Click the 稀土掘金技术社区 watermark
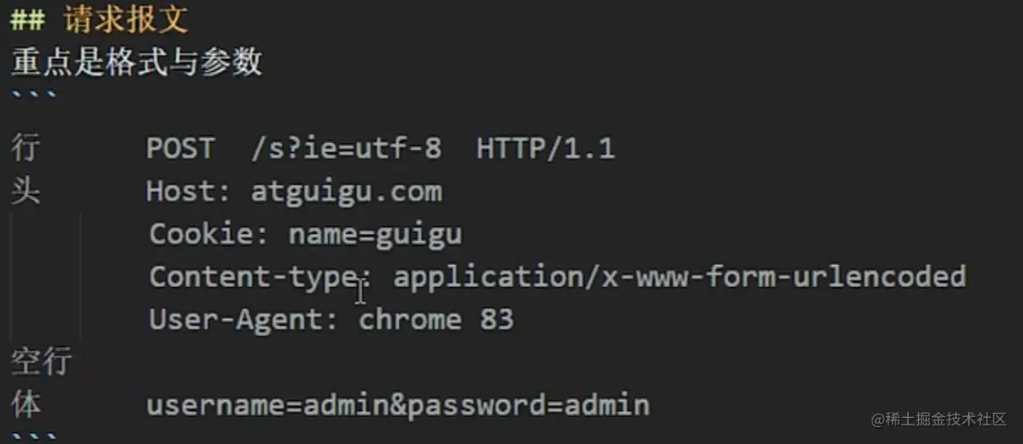The image size is (1023, 444). point(940,420)
